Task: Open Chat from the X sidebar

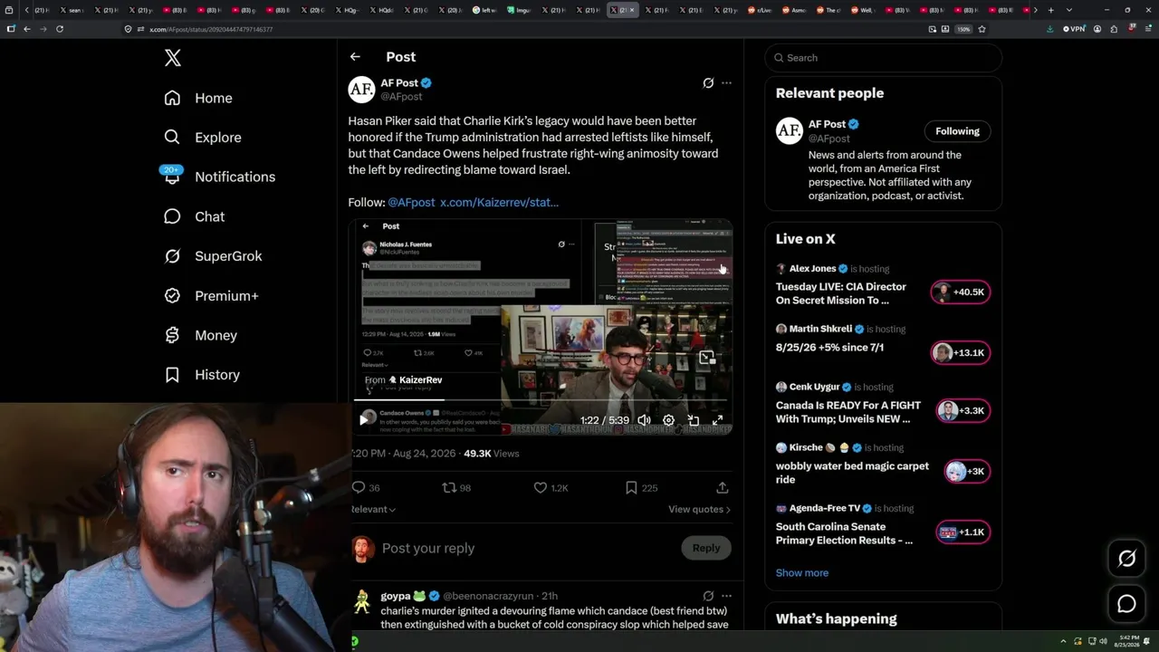Action: coord(194,216)
